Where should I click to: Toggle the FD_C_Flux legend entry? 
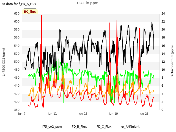(101, 127)
